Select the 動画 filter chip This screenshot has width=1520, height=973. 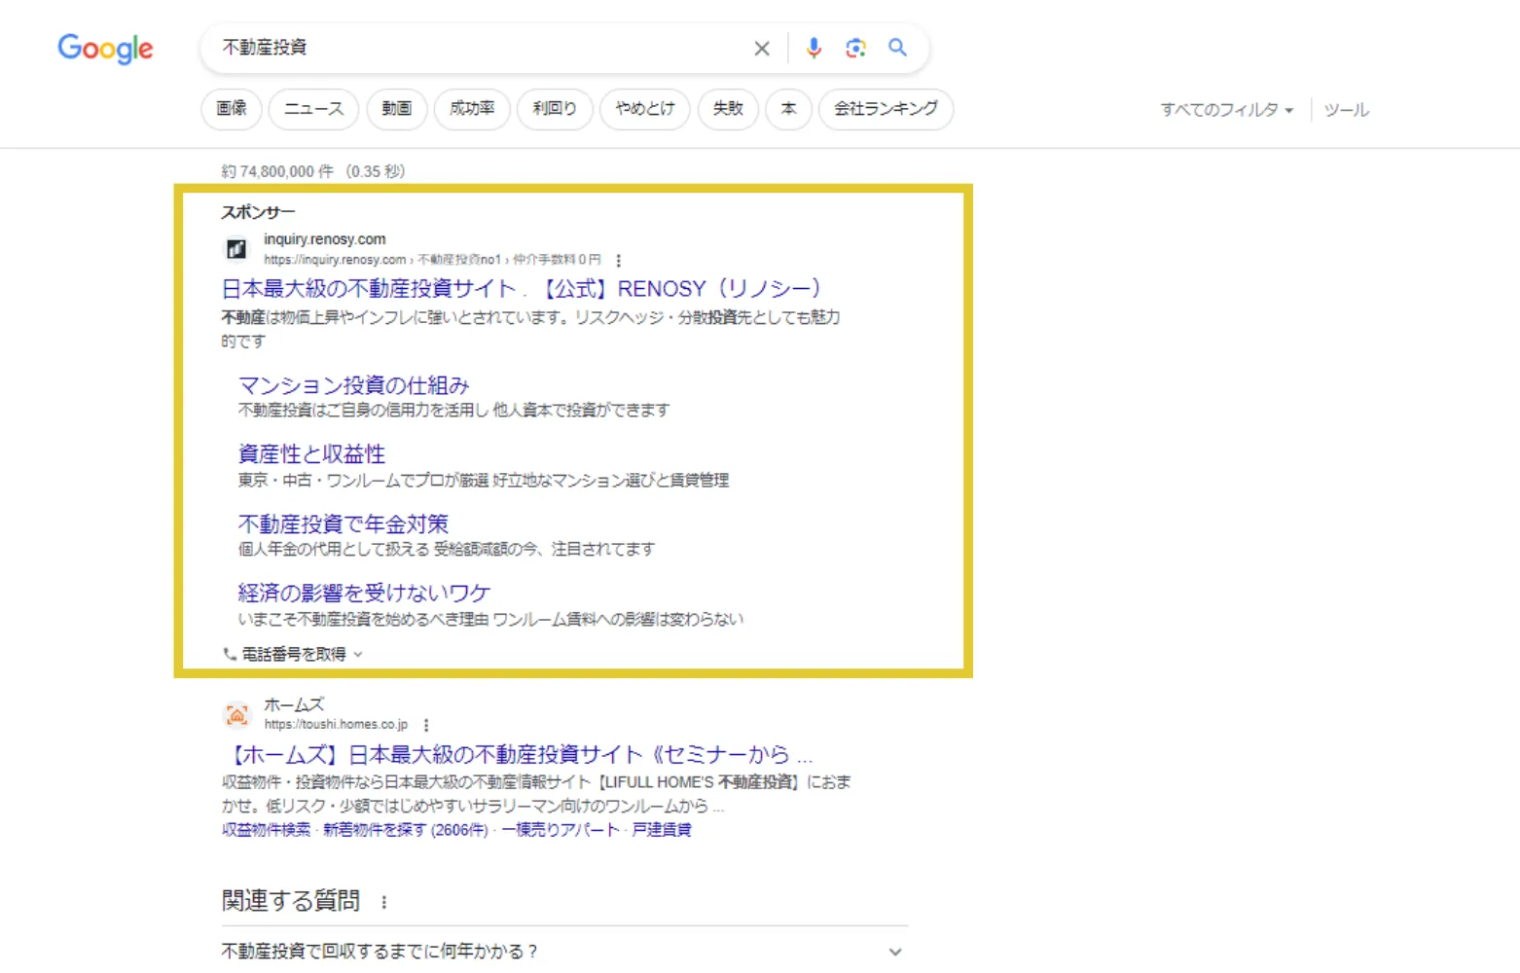click(396, 109)
